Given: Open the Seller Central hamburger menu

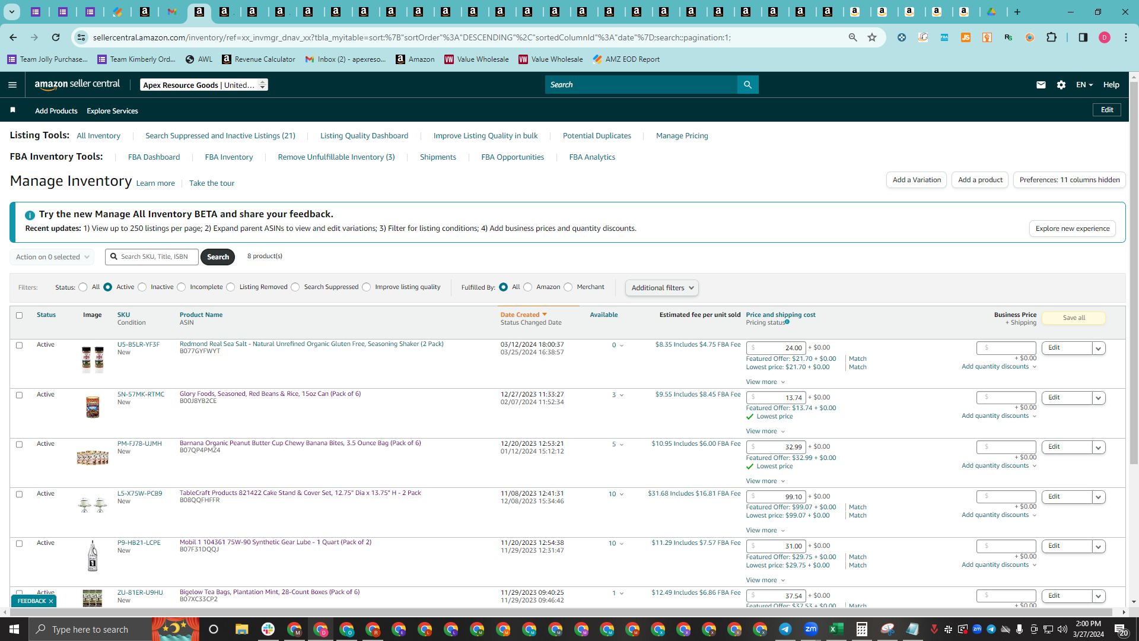Looking at the screenshot, I should coord(12,85).
